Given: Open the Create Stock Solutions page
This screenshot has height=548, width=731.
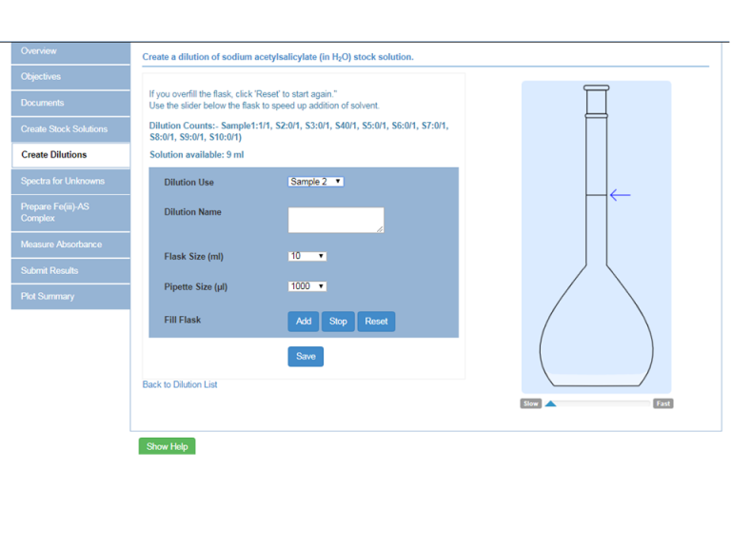Looking at the screenshot, I should [70, 129].
